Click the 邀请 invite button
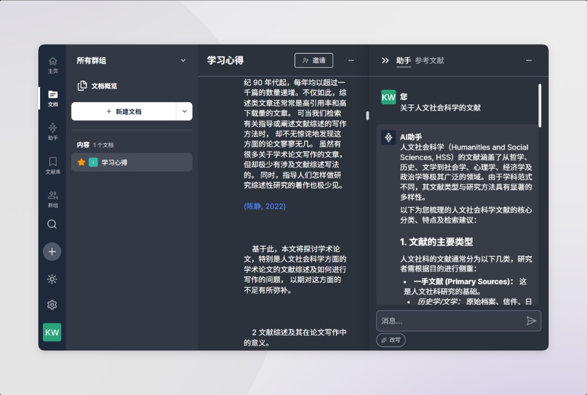This screenshot has width=587, height=395. point(314,60)
